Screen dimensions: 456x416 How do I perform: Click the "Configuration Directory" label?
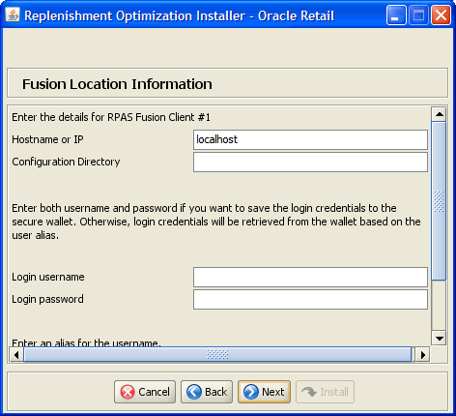[66, 162]
